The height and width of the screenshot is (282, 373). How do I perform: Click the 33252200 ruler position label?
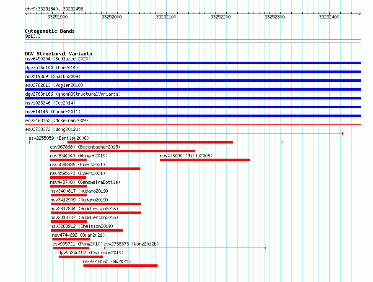click(x=220, y=17)
